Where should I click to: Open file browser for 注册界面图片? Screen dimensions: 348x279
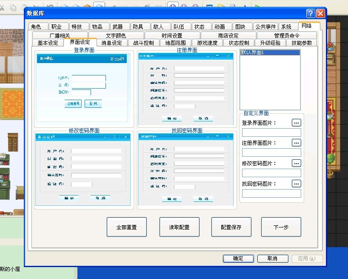tap(296, 143)
